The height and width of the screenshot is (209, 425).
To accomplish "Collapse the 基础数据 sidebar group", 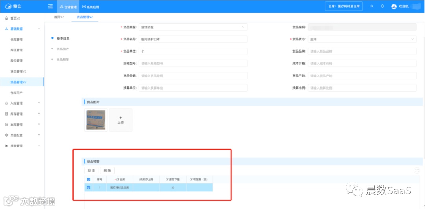I will pos(39,29).
